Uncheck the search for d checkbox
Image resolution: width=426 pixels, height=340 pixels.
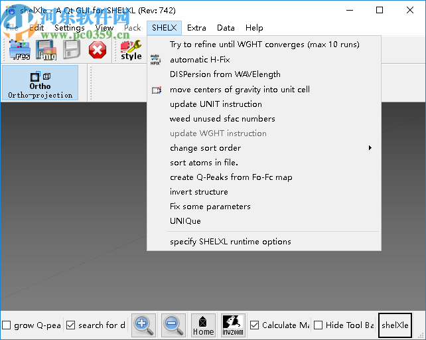click(x=70, y=325)
